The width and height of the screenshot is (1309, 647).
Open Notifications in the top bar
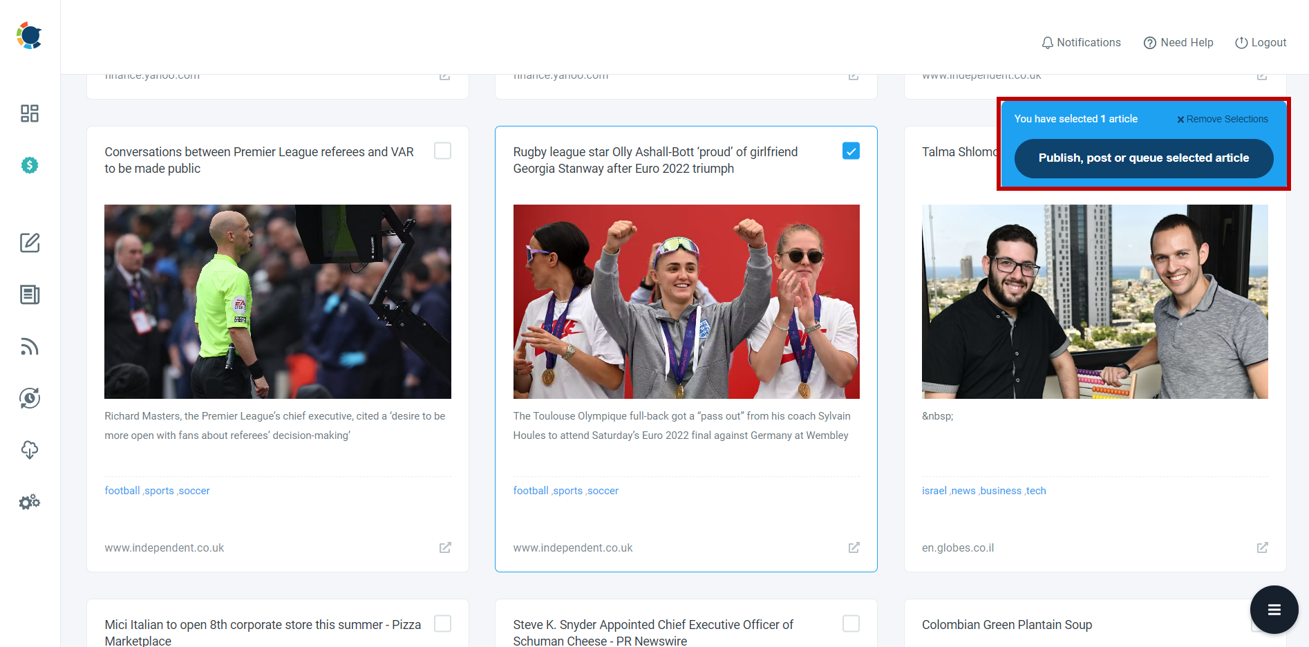click(1082, 43)
